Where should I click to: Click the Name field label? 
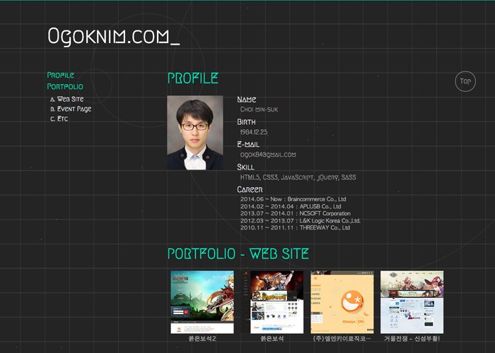(247, 100)
